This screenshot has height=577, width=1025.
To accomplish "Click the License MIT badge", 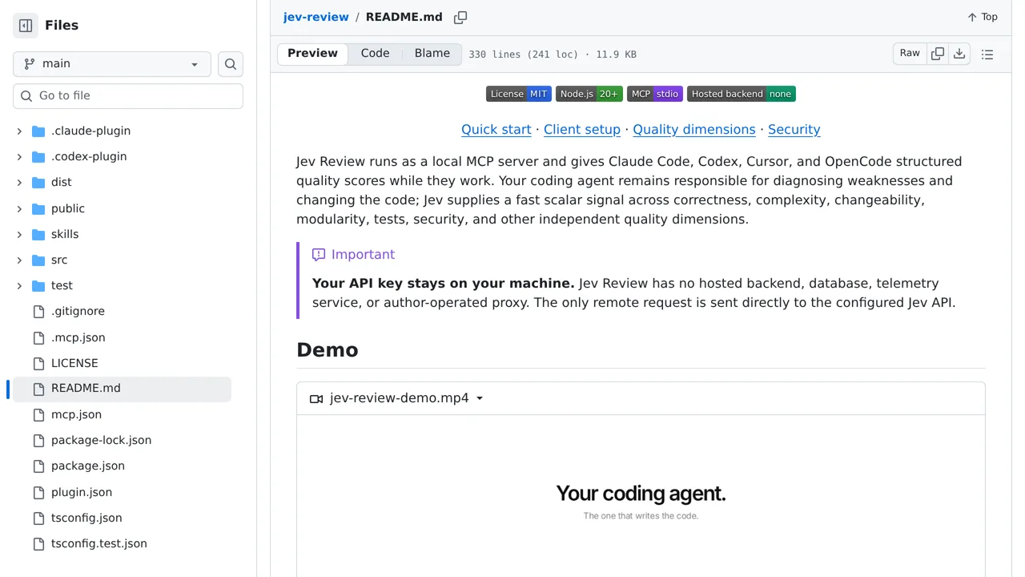I will click(x=519, y=94).
